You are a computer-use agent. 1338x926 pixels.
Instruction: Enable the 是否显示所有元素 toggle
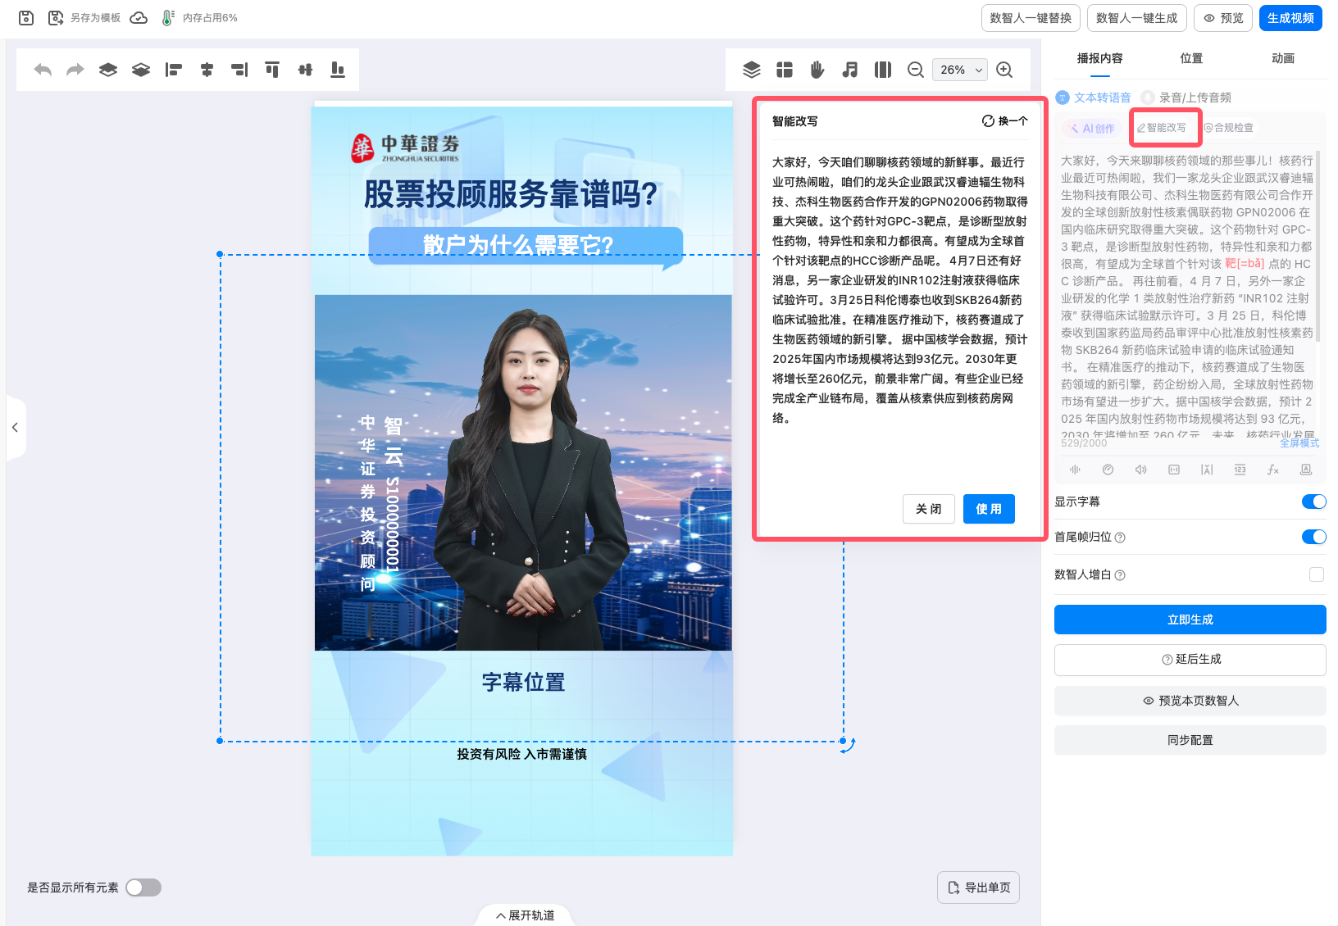(x=143, y=887)
